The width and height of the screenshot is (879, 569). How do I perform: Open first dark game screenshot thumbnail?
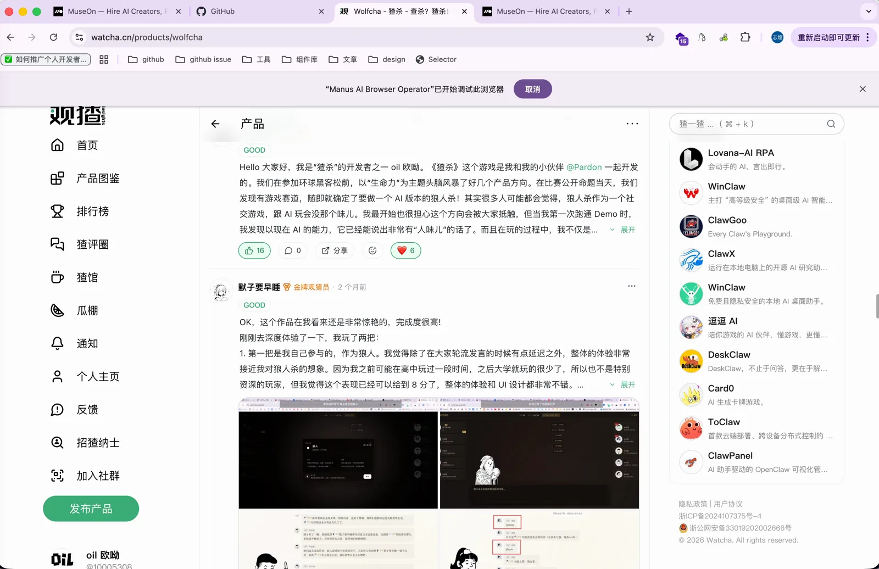tap(338, 454)
